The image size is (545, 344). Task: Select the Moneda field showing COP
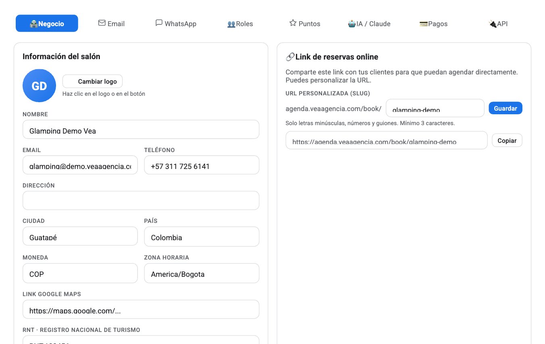point(80,273)
